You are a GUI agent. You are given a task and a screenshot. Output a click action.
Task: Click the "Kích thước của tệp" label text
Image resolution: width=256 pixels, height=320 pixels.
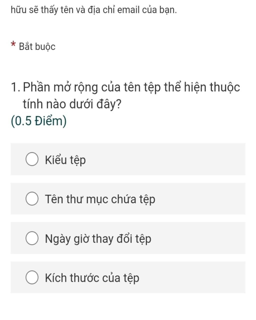pyautogui.click(x=92, y=278)
